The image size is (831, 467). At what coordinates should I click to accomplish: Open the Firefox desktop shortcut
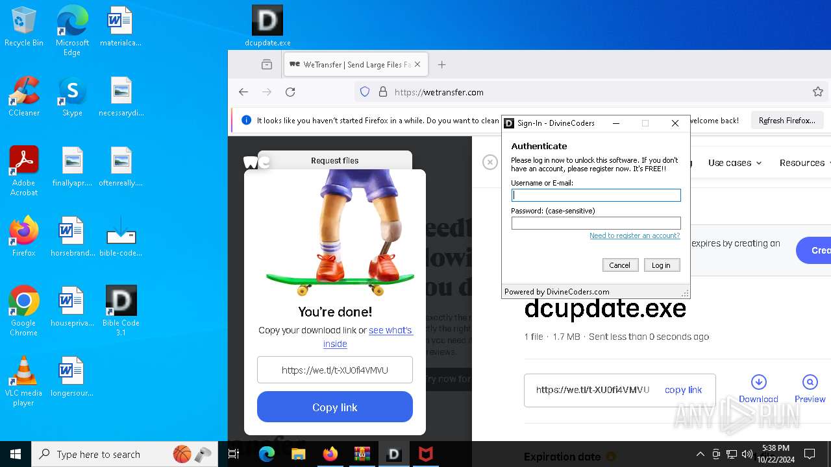(24, 237)
